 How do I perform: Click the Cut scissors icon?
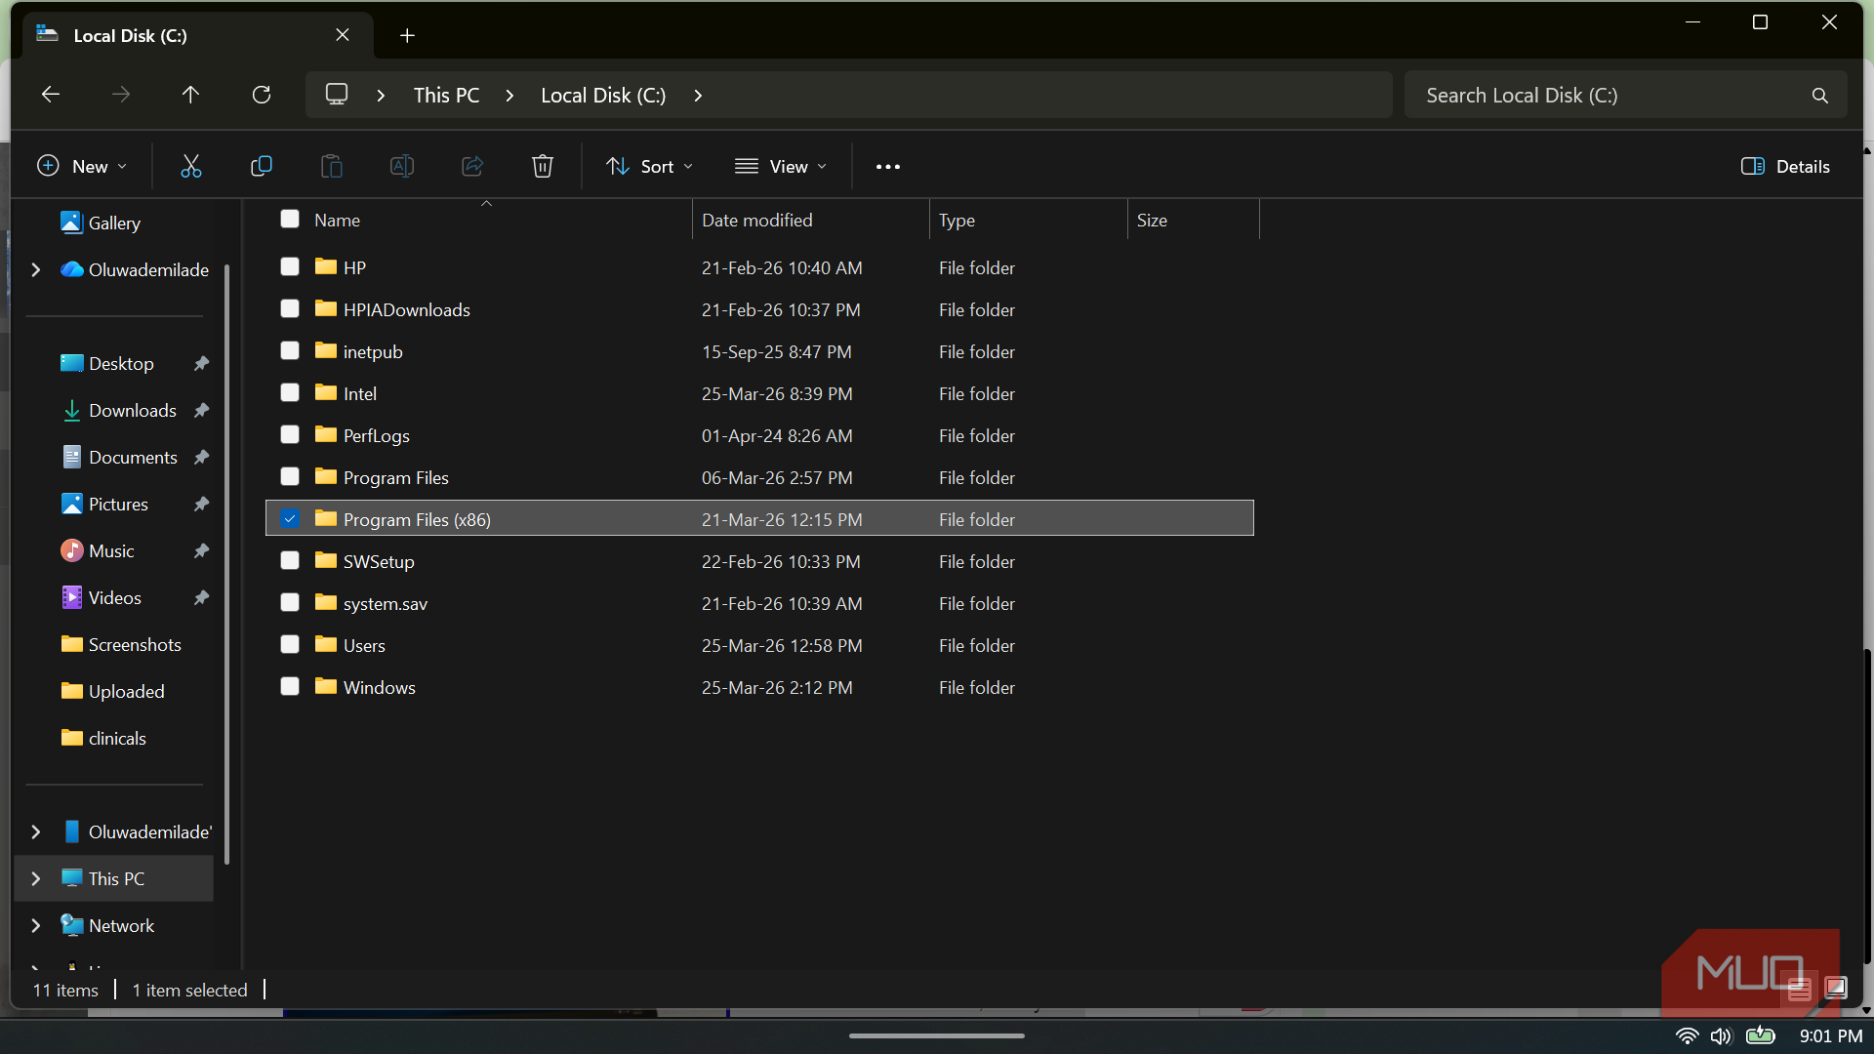[x=190, y=166]
